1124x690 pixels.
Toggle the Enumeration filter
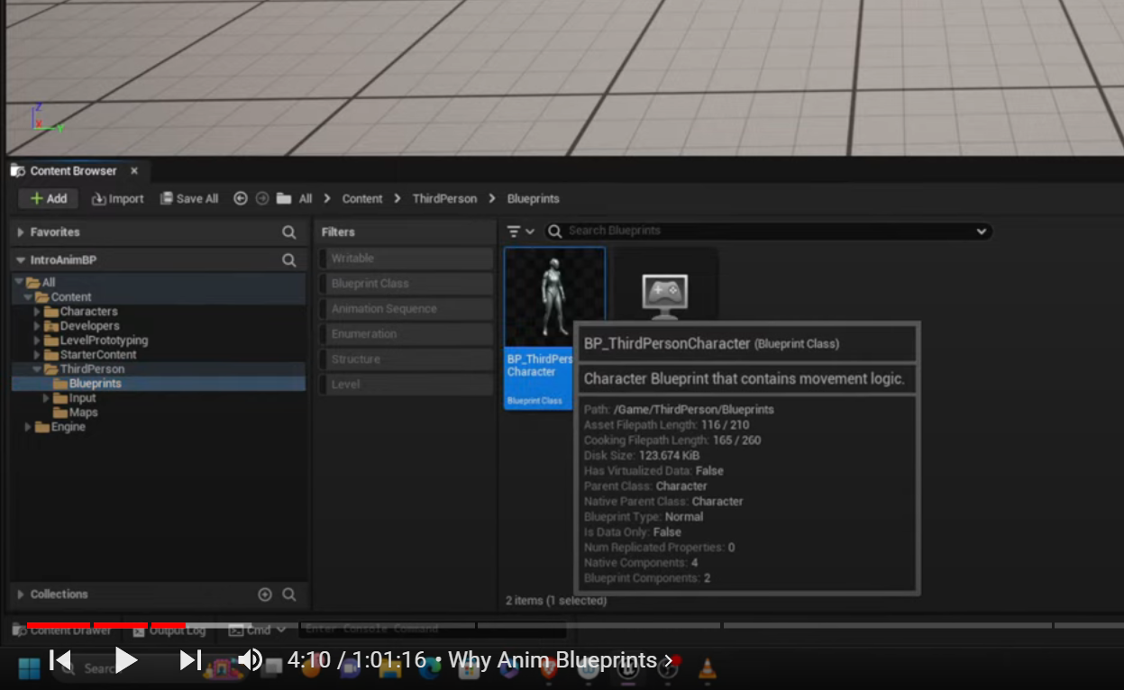point(406,334)
